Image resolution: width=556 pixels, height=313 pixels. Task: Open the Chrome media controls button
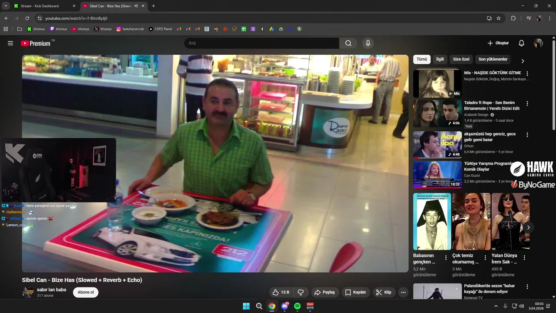(529, 18)
